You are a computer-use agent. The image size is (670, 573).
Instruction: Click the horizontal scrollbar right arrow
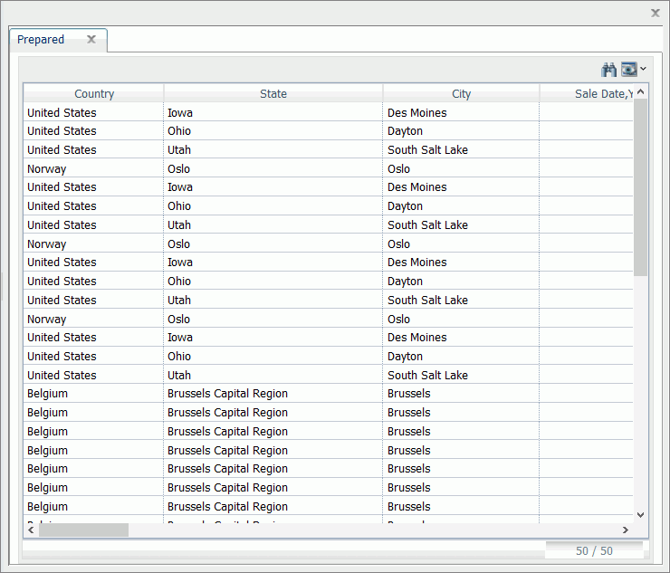click(x=626, y=530)
